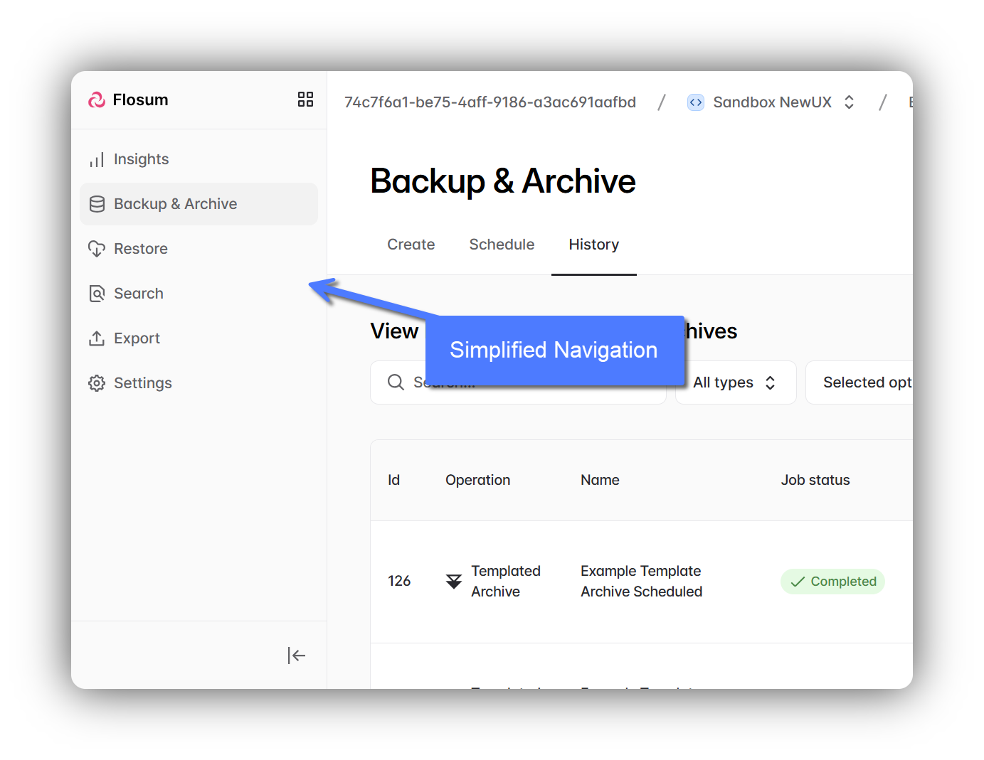Click the Insights bar chart icon
Viewport: 984px width, 760px height.
[97, 160]
